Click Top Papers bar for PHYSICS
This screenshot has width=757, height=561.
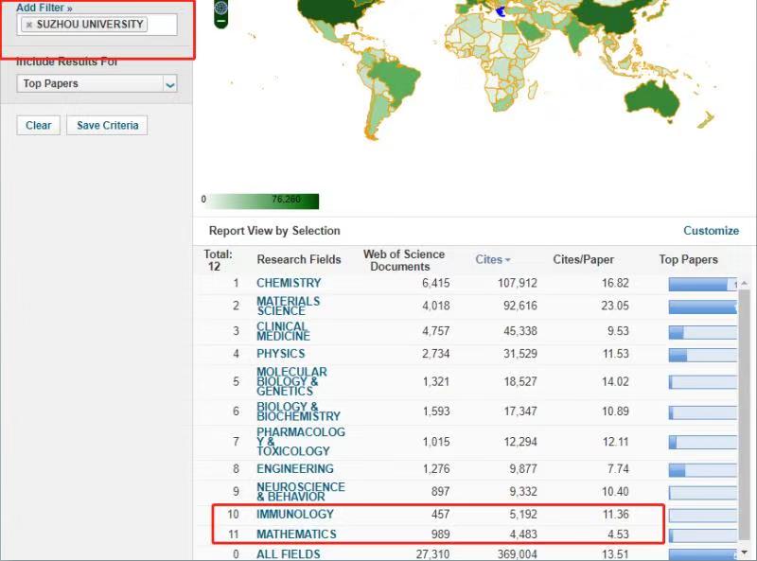[x=701, y=355]
